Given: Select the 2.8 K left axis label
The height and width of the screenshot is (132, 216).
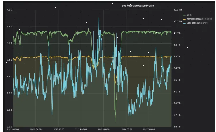Looking at the screenshot, I should (9, 110).
